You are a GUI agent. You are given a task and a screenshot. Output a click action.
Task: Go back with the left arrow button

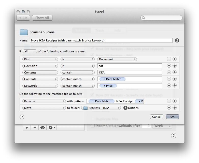point(20,18)
